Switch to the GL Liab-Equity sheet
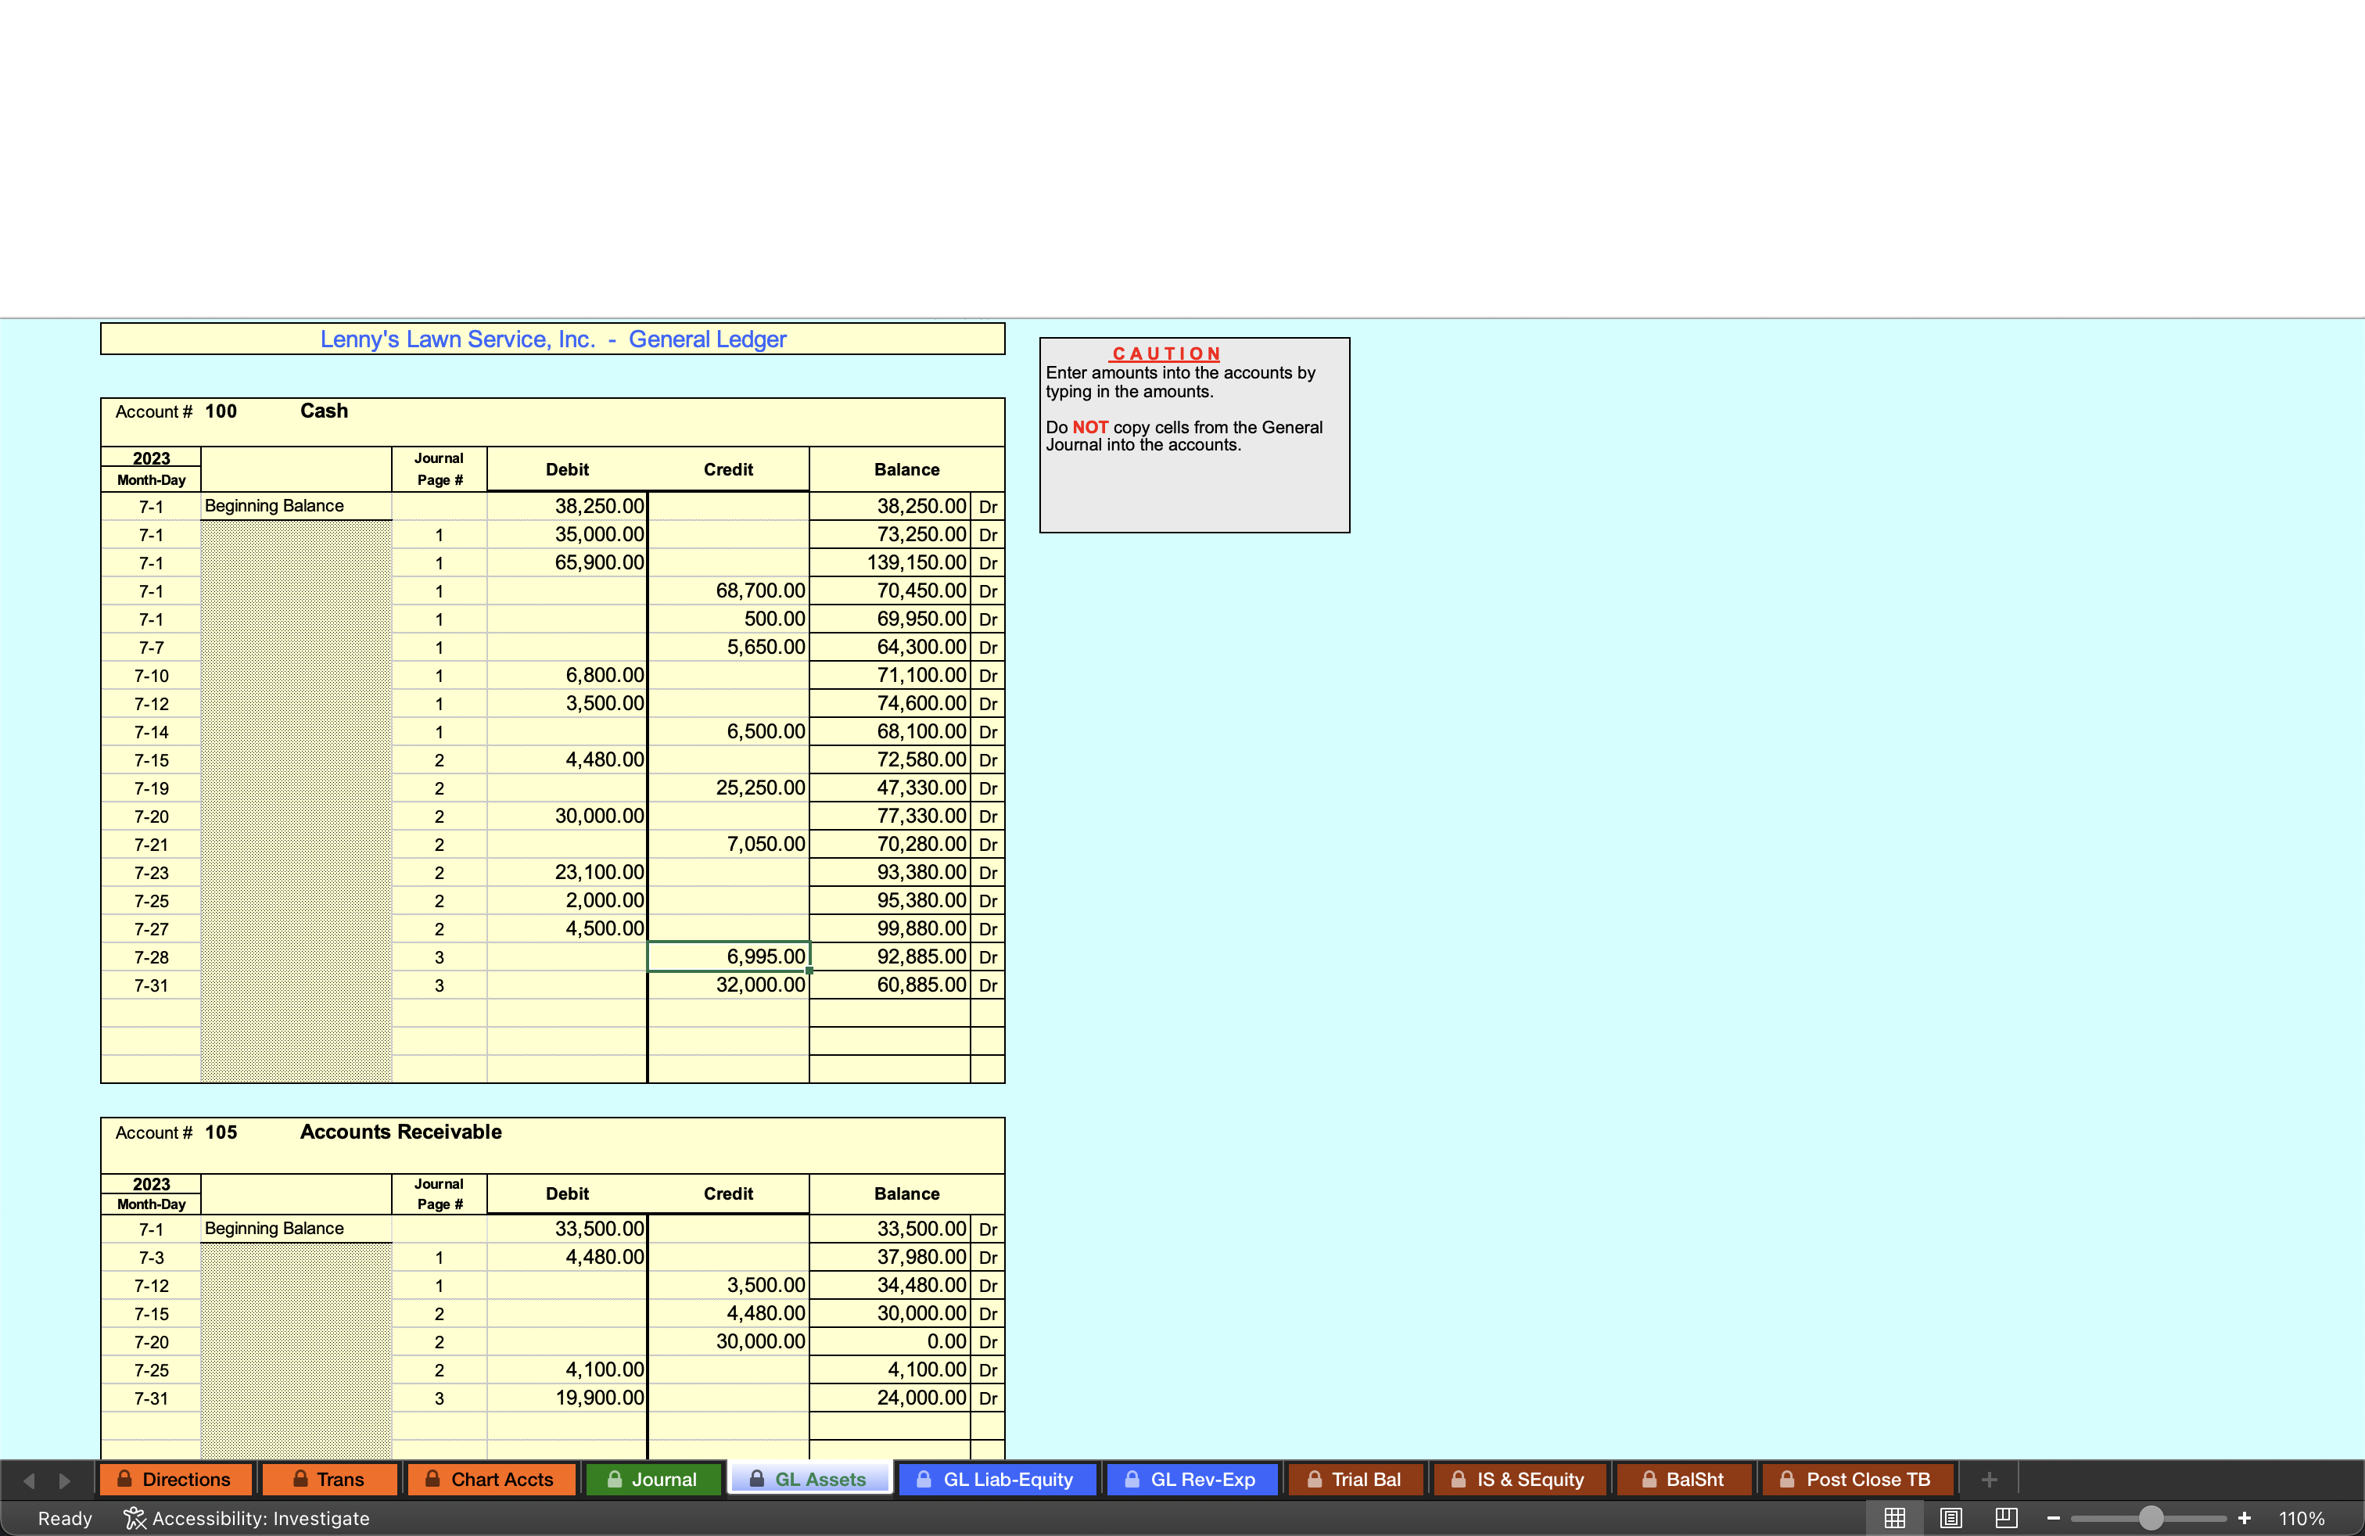2365x1536 pixels. (996, 1480)
